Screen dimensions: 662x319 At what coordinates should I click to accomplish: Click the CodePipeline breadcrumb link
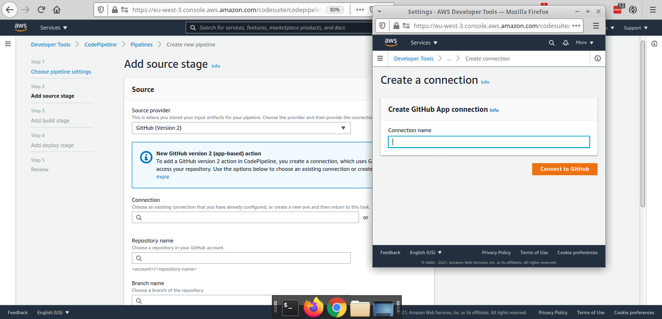pyautogui.click(x=100, y=45)
